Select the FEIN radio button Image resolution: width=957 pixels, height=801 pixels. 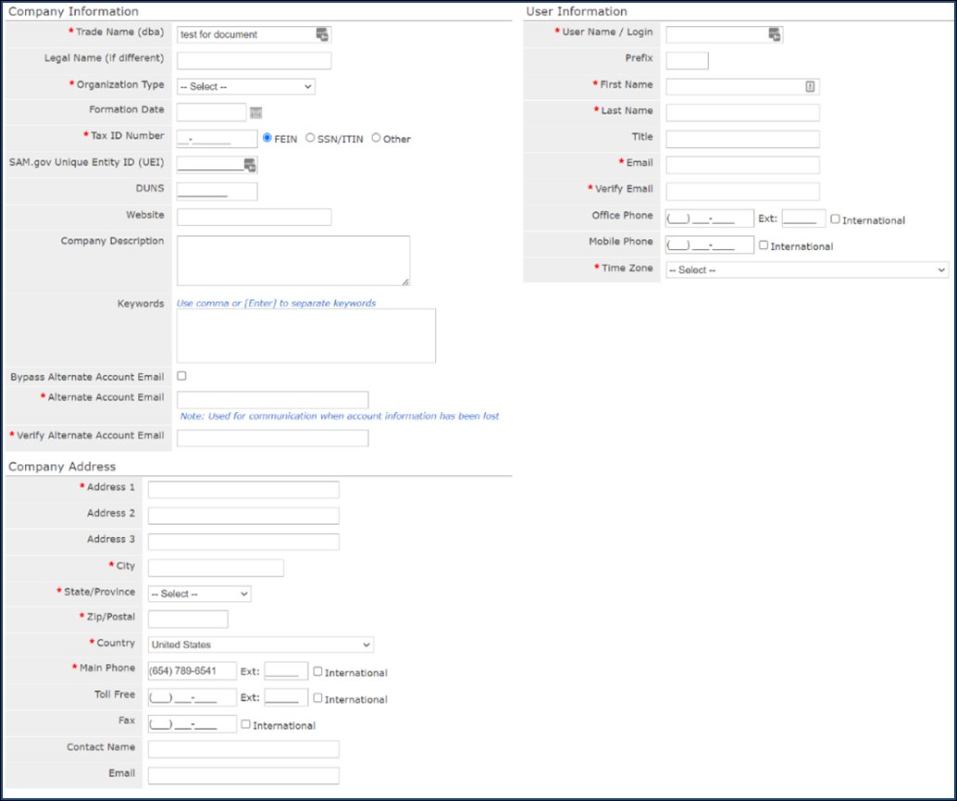(x=267, y=138)
